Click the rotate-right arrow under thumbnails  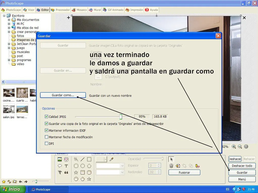(26, 182)
